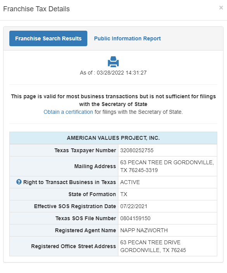Image resolution: width=227 pixels, height=273 pixels.
Task: Click the mailing address 63 PECAN TREE DR
Action: [167, 166]
